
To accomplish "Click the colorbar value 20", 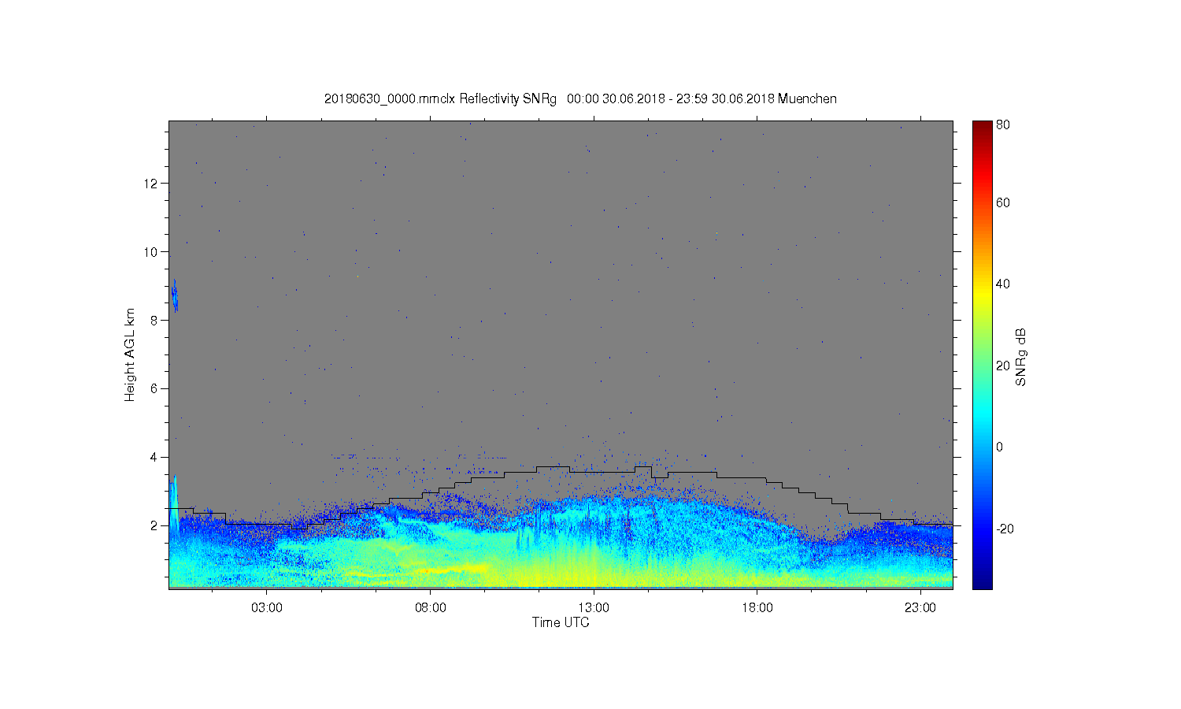I will (1003, 366).
